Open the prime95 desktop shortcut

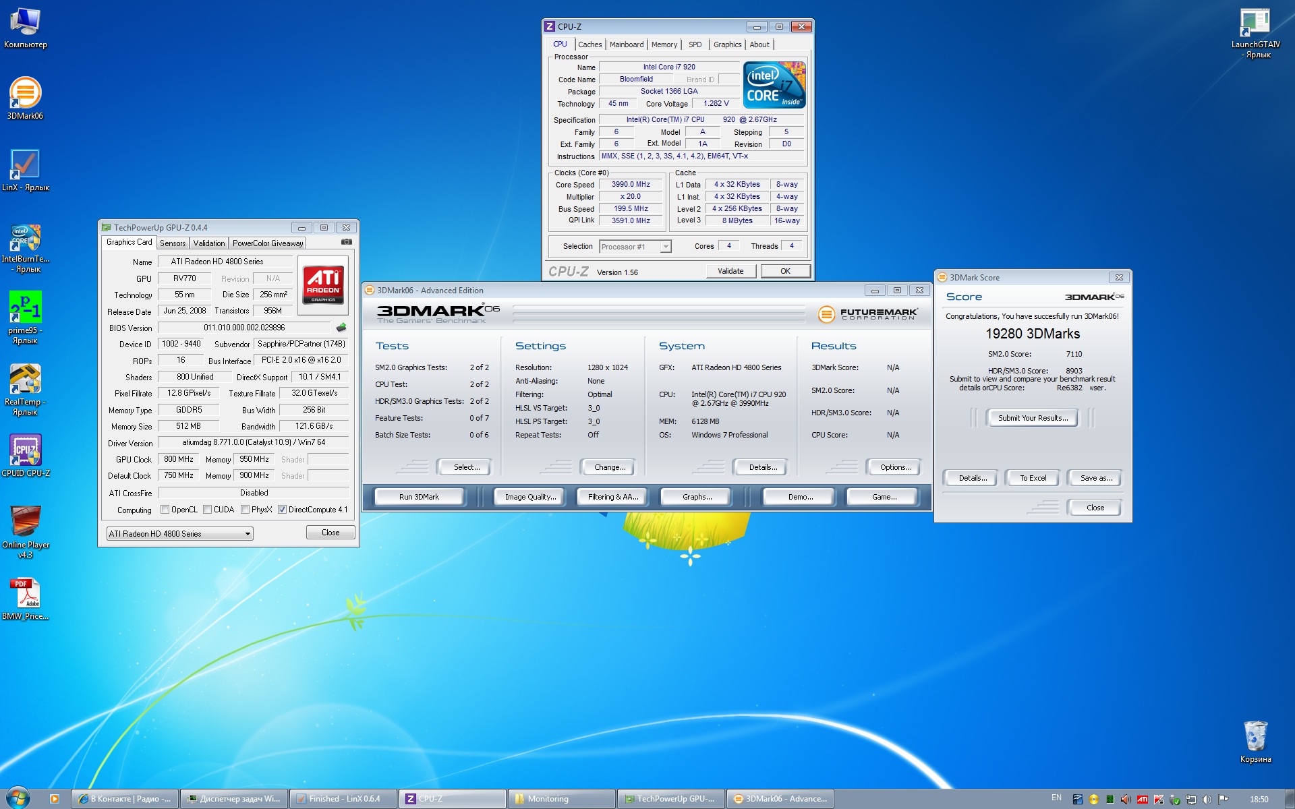tap(25, 318)
